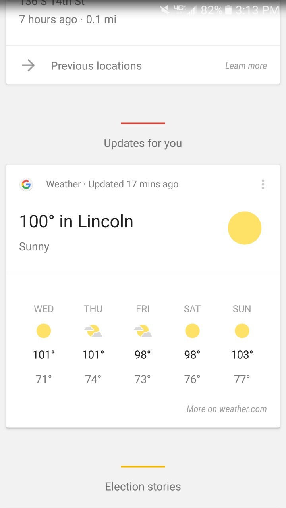This screenshot has height=508, width=286.
Task: Tap the WED day label
Action: (44, 309)
